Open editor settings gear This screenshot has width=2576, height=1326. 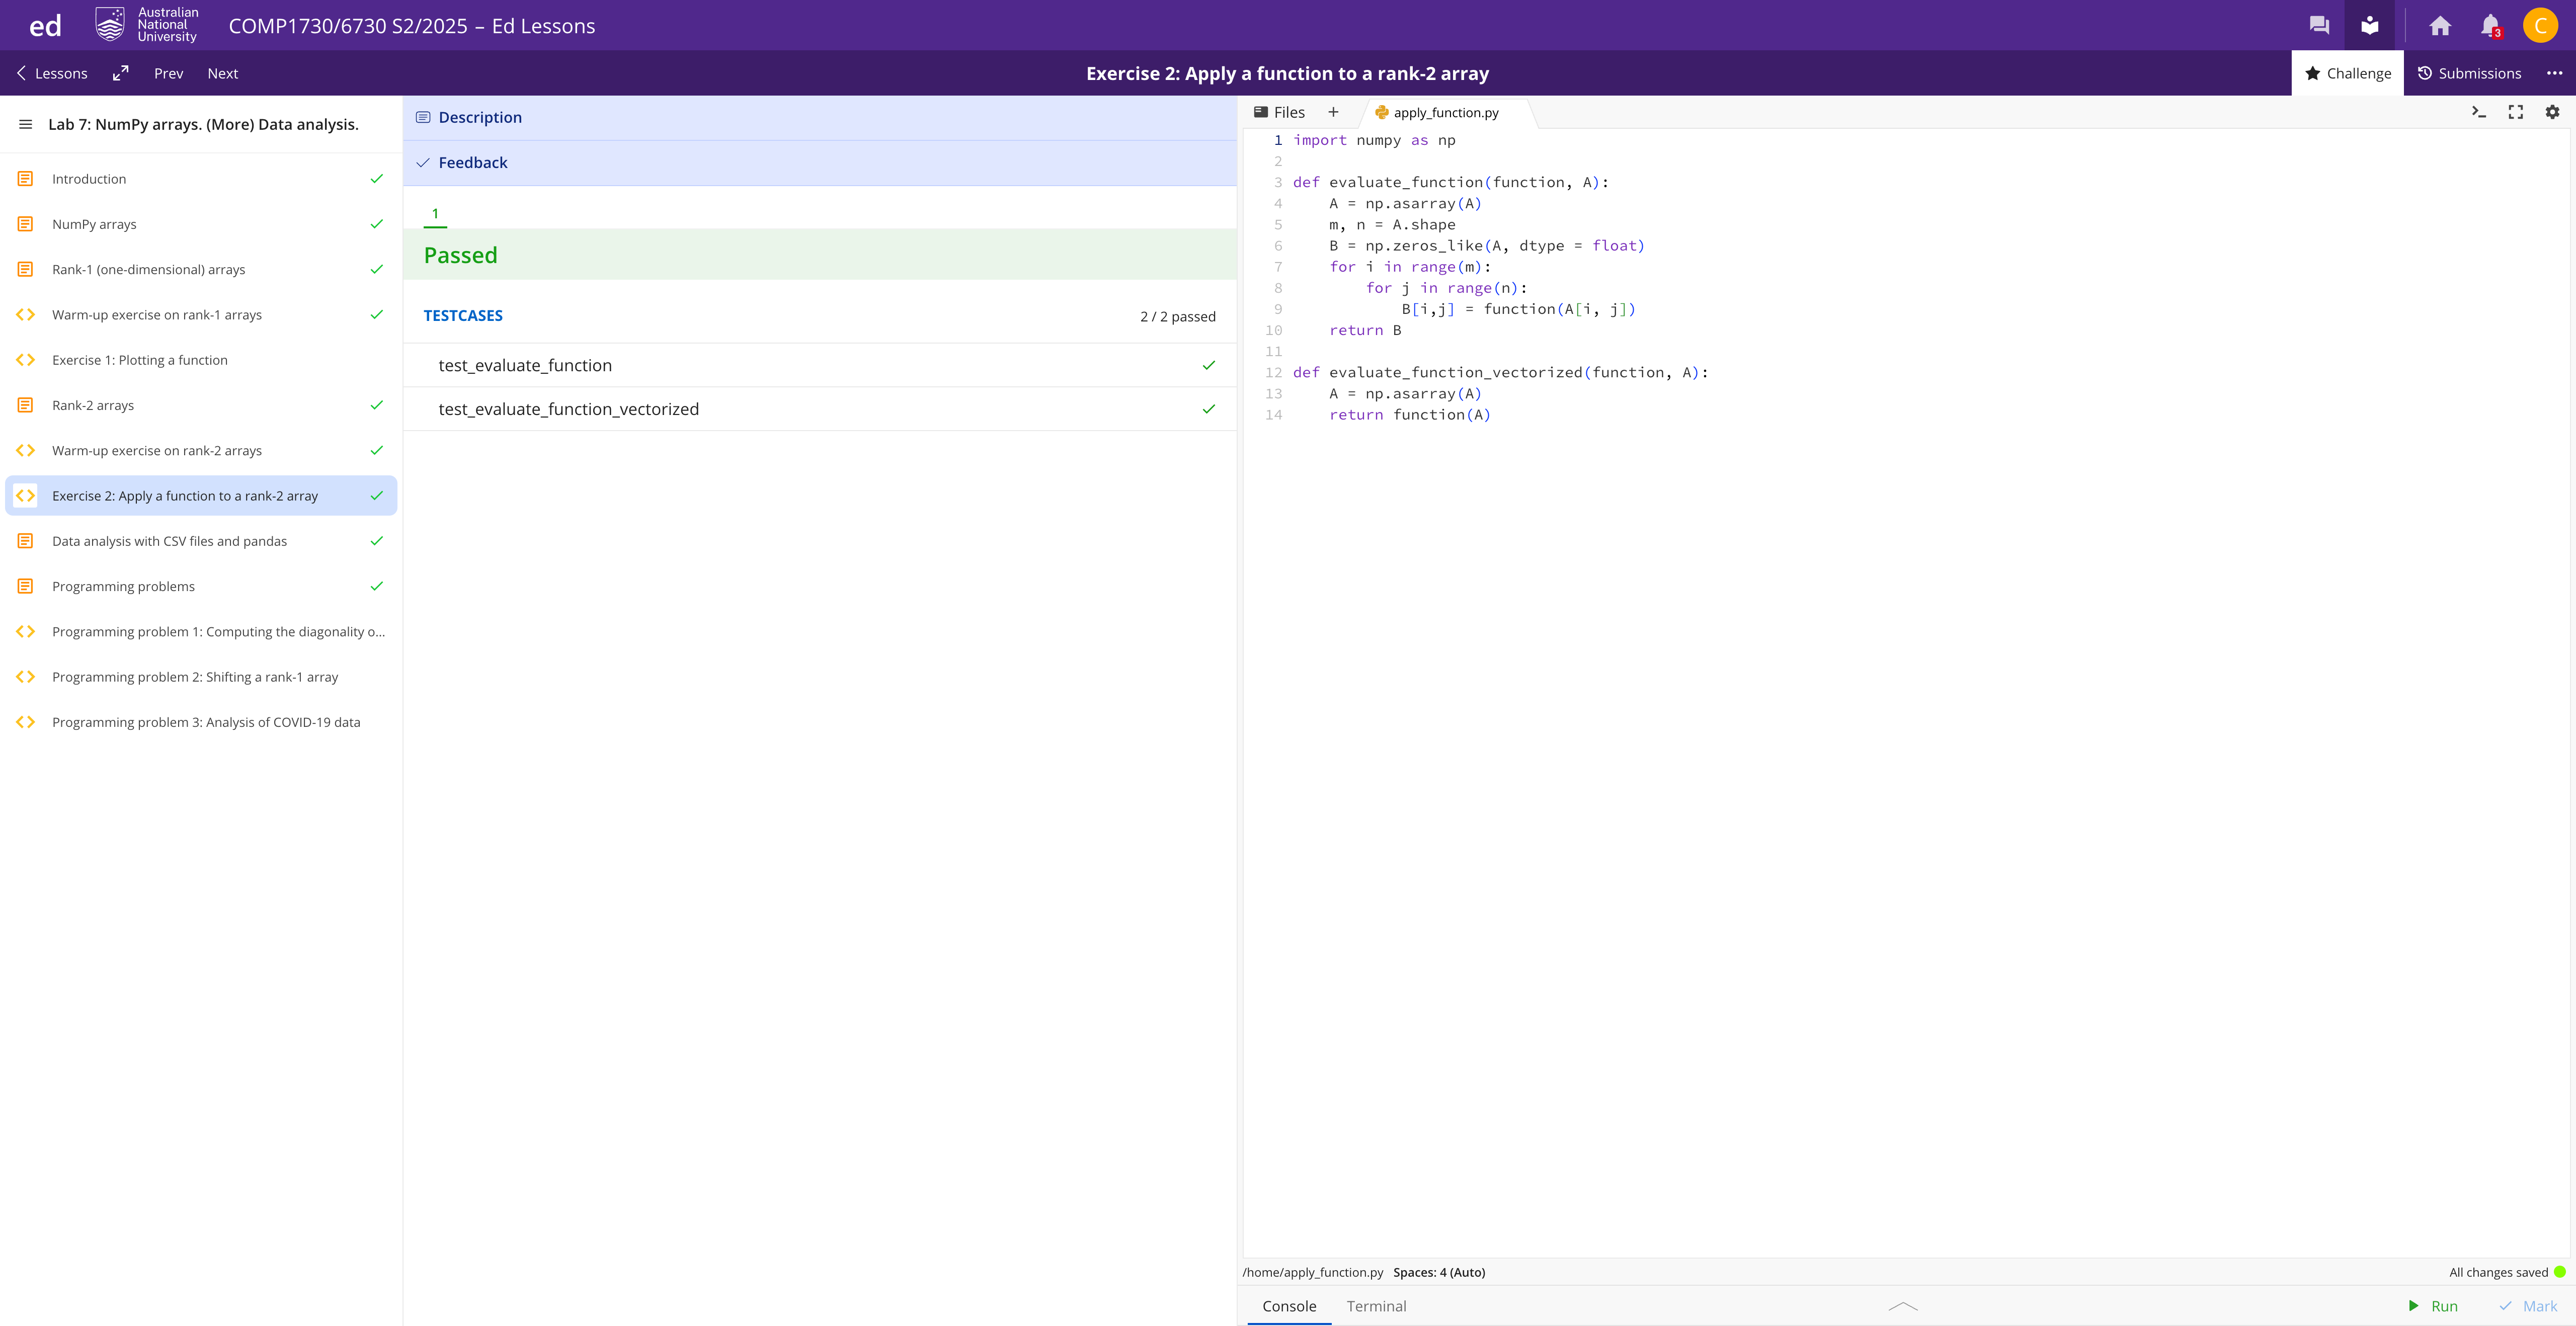[x=2552, y=112]
